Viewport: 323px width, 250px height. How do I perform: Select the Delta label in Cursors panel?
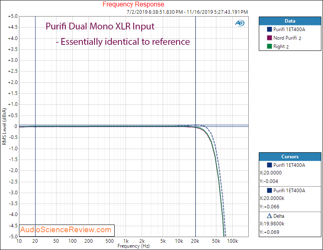[x=279, y=216]
